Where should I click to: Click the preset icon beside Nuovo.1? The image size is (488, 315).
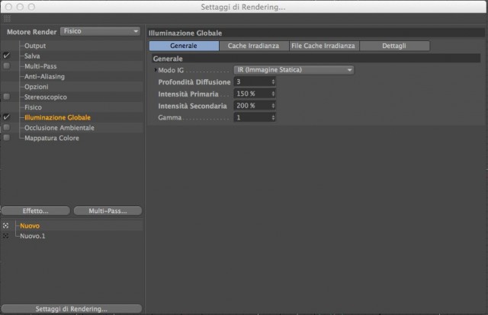[x=5, y=236]
